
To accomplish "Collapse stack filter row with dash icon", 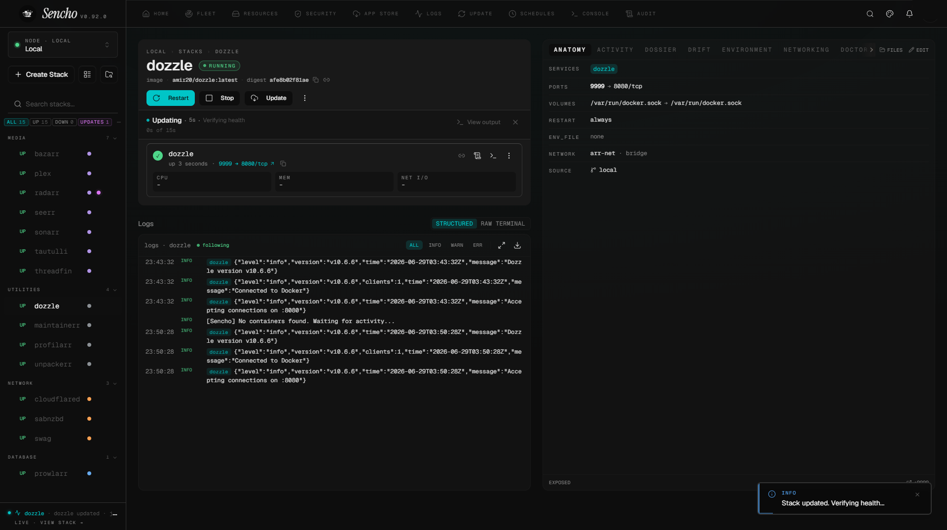I will 119,122.
